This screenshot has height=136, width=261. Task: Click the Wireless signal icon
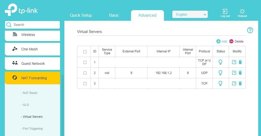pyautogui.click(x=15, y=34)
